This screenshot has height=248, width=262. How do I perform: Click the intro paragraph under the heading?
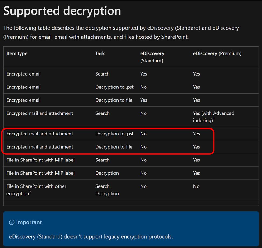(x=121, y=32)
